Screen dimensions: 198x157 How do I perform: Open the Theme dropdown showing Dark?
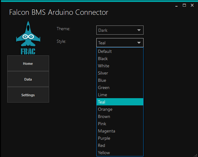click(x=120, y=30)
